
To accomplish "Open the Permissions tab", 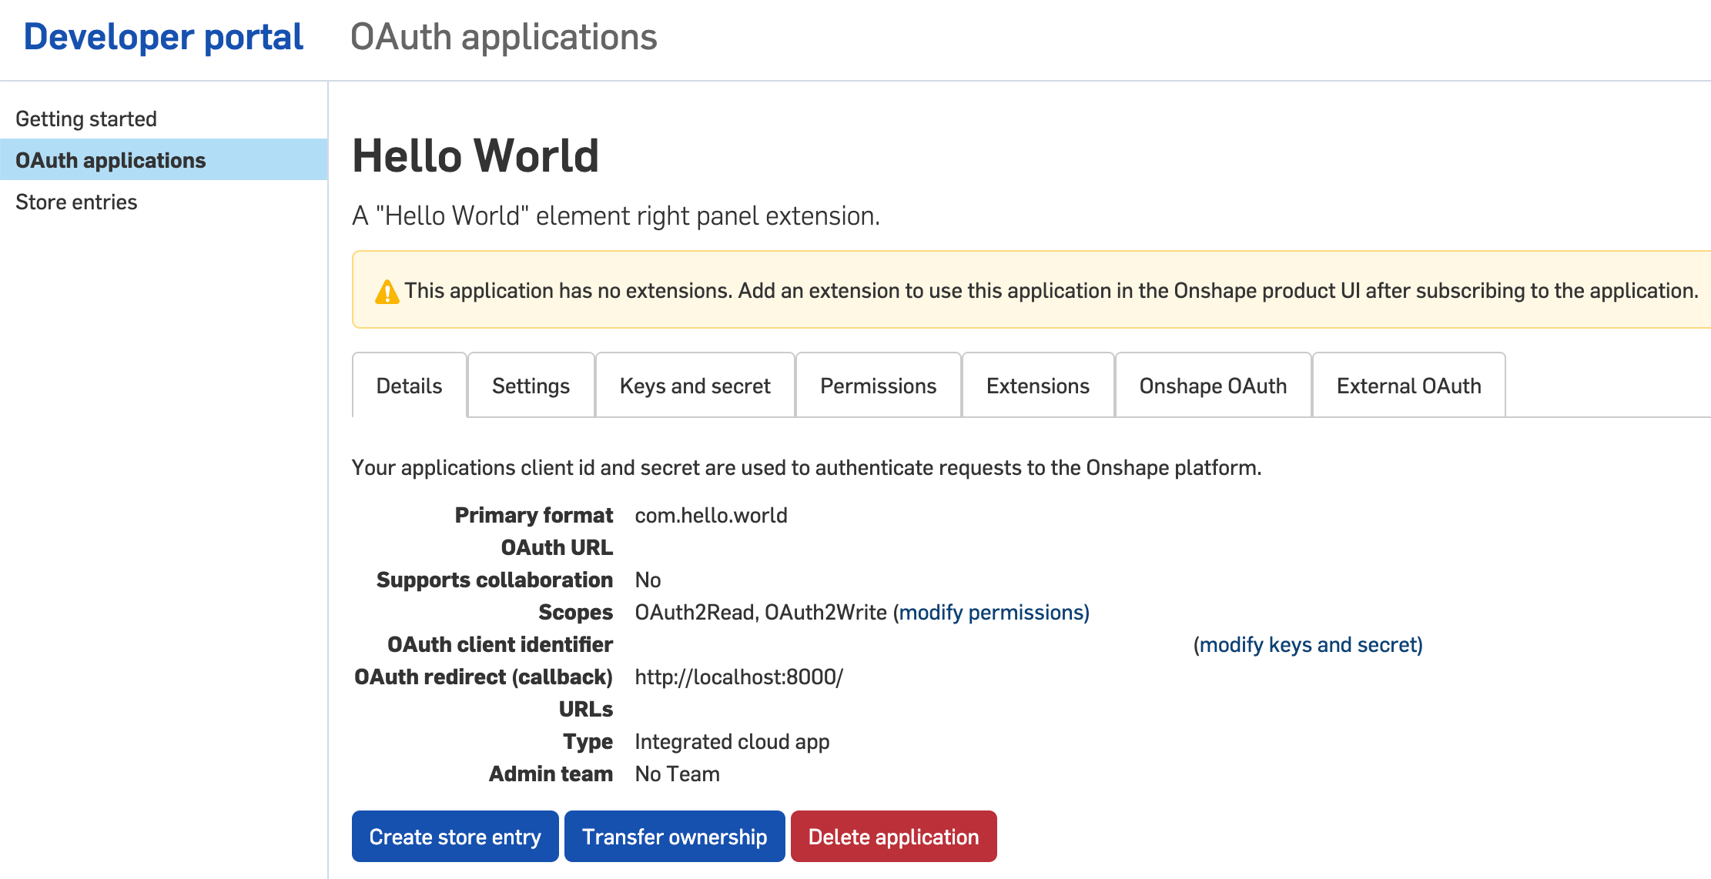I will [878, 386].
